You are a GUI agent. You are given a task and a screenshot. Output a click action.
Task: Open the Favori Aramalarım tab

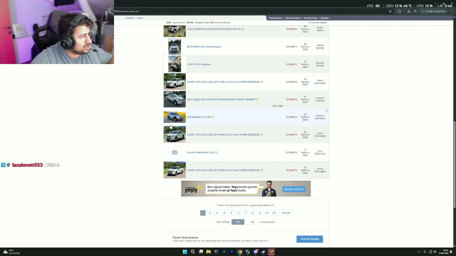(x=293, y=18)
